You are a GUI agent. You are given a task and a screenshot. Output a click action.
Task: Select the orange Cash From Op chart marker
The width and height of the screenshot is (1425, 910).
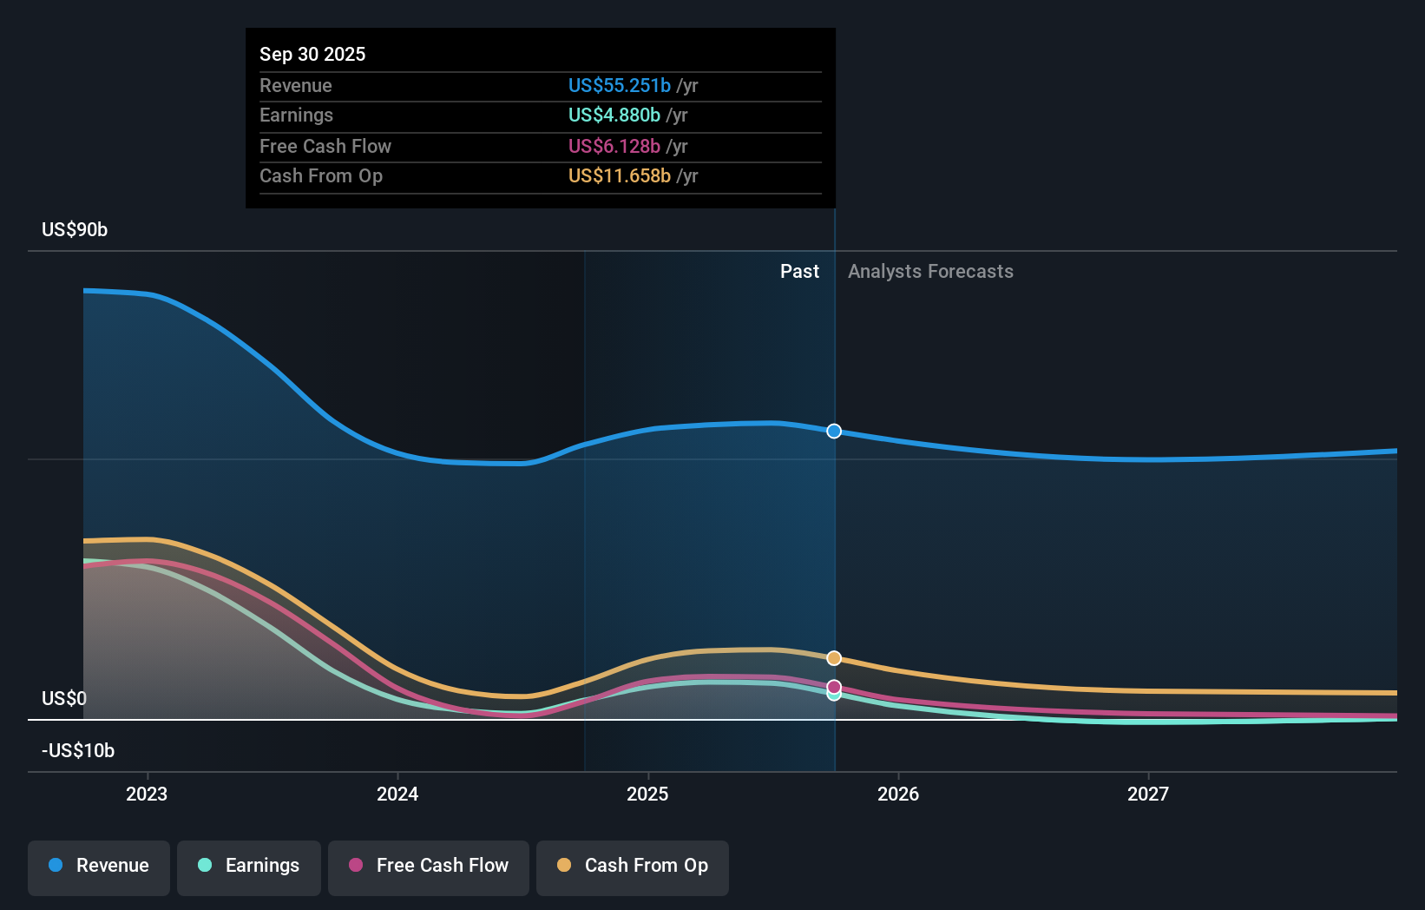[834, 657]
